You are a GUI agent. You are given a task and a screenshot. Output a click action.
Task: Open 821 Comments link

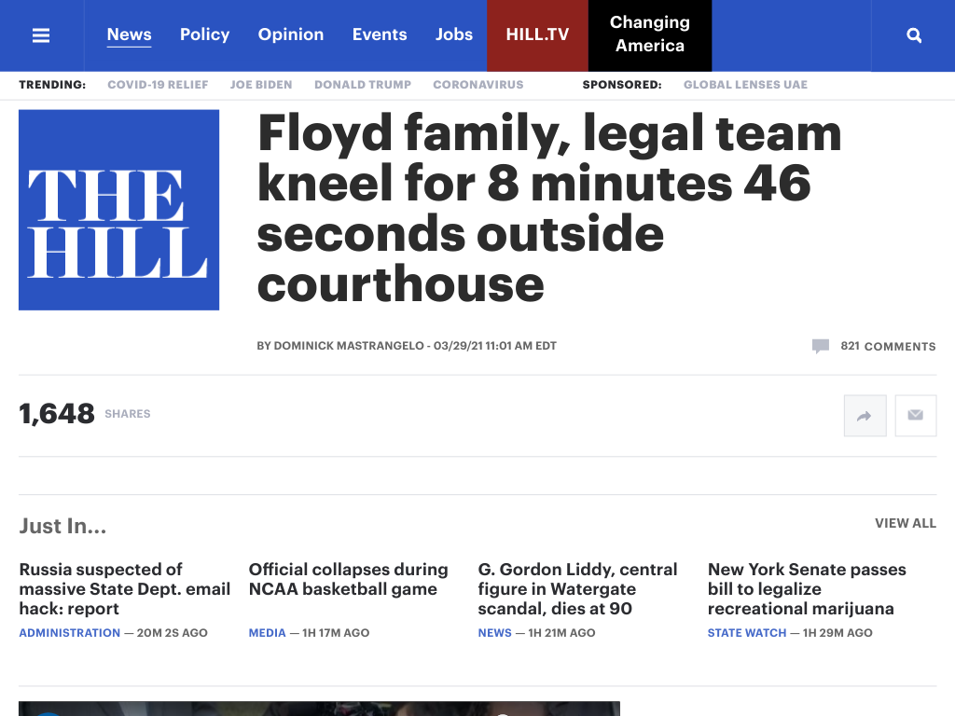pos(888,347)
